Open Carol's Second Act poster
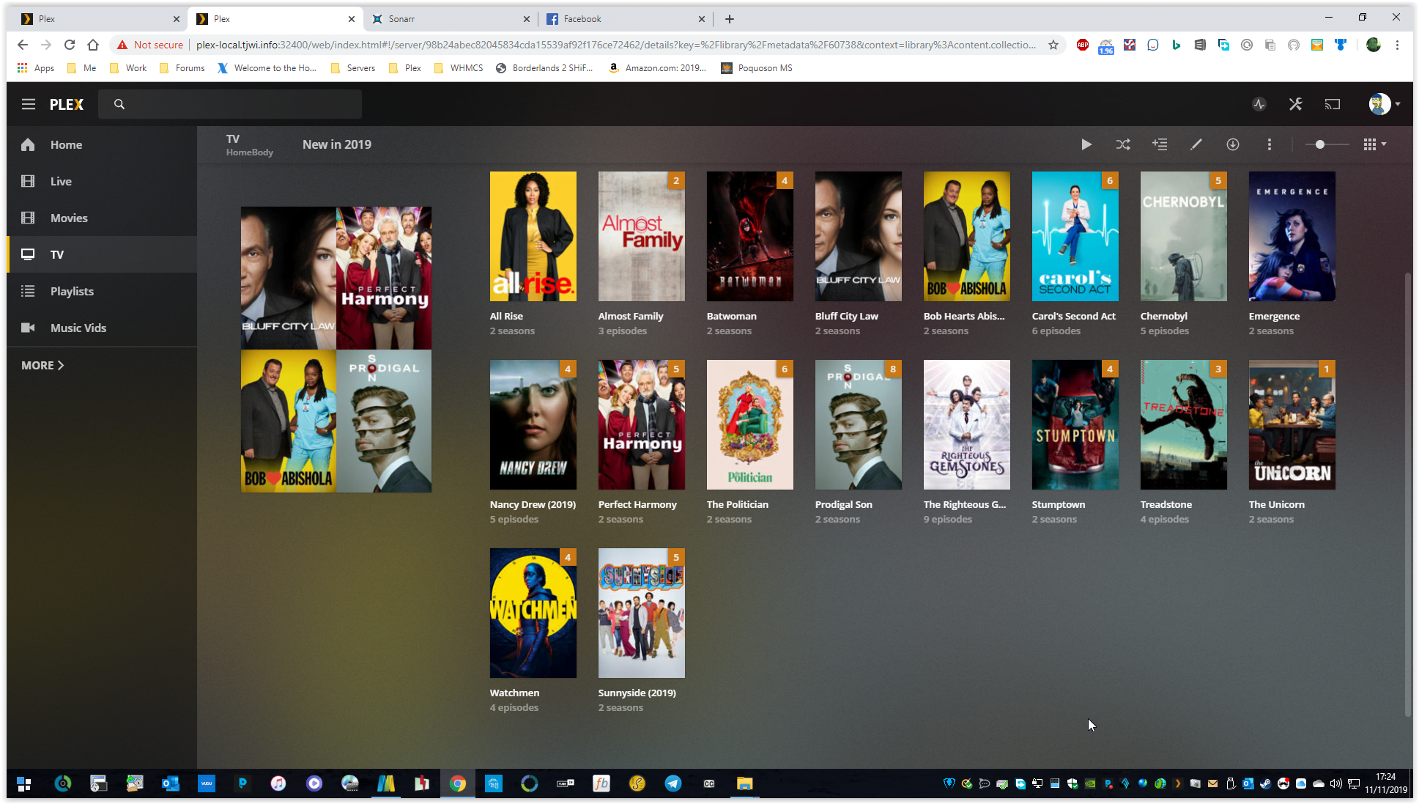Viewport: 1419px width, 804px height. 1075,236
